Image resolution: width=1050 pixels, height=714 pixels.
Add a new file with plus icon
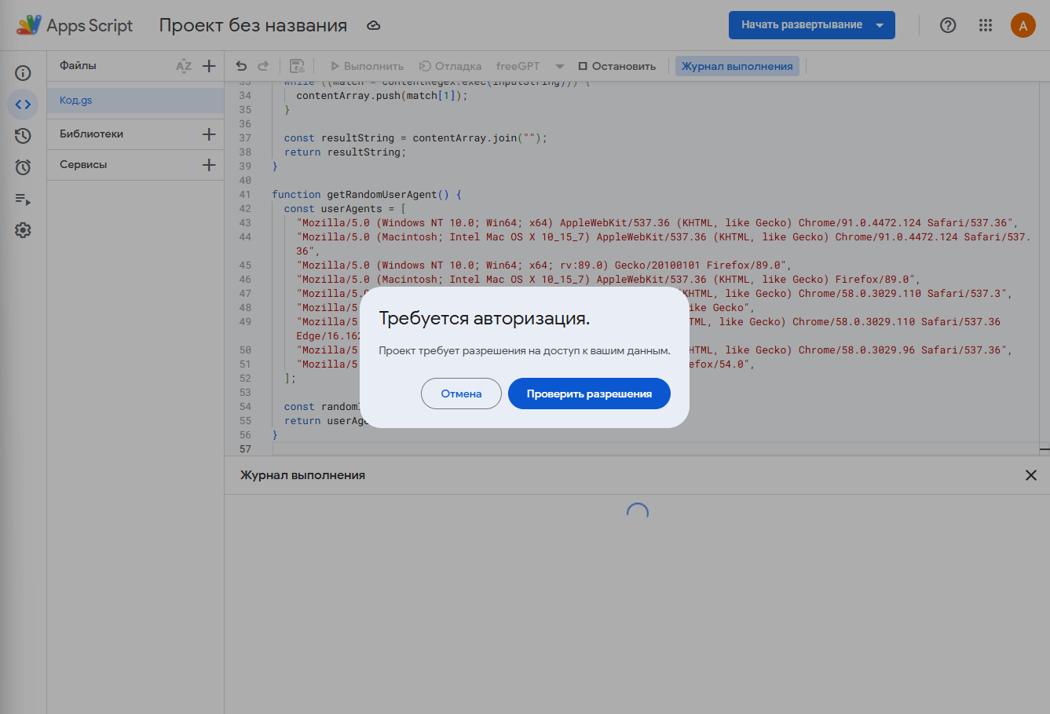pyautogui.click(x=209, y=66)
